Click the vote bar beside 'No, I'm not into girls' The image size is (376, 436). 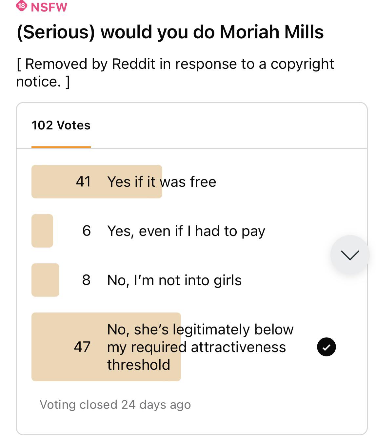[x=45, y=280]
